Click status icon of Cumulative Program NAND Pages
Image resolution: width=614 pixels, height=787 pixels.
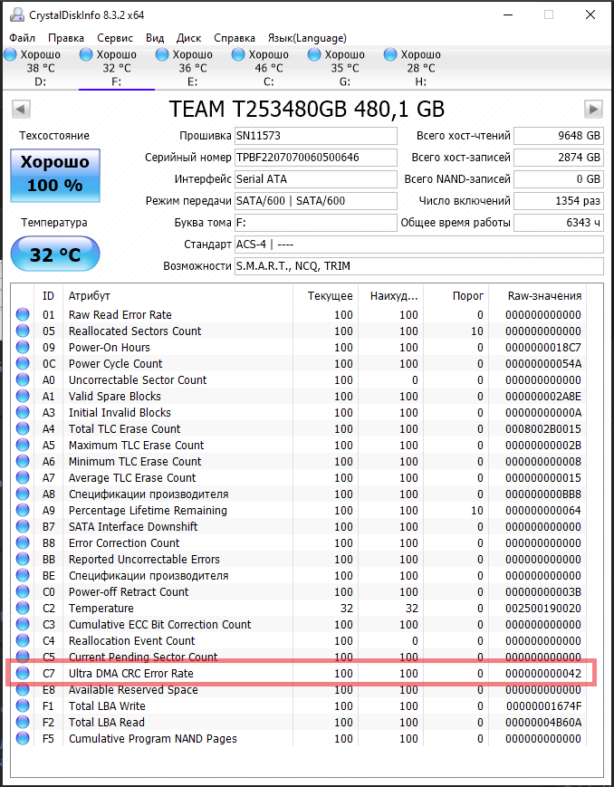[x=23, y=738]
